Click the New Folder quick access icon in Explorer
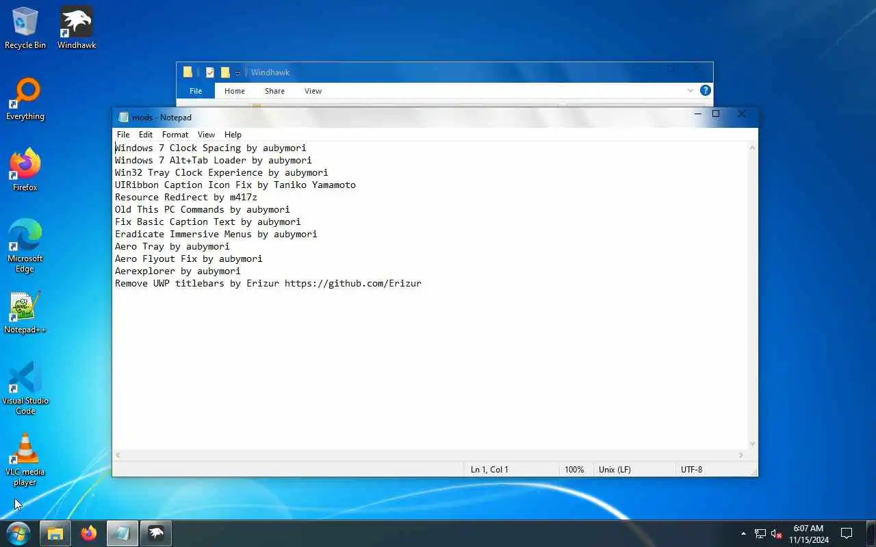The image size is (876, 547). (224, 72)
